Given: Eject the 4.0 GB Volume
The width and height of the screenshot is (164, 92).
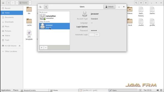Looking at the screenshot, I should (19, 46).
